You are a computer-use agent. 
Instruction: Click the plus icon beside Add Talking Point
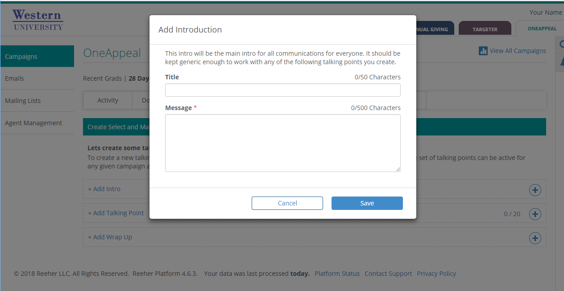click(x=535, y=214)
